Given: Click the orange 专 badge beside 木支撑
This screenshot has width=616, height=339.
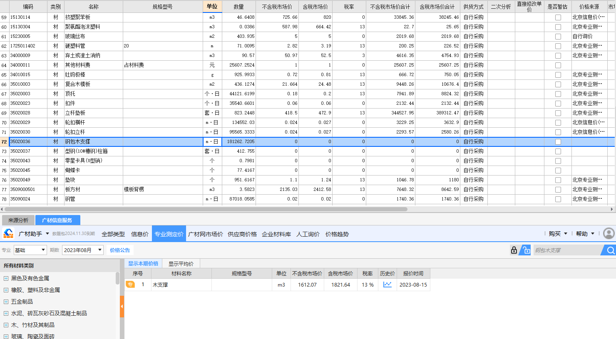Looking at the screenshot, I should click(130, 285).
